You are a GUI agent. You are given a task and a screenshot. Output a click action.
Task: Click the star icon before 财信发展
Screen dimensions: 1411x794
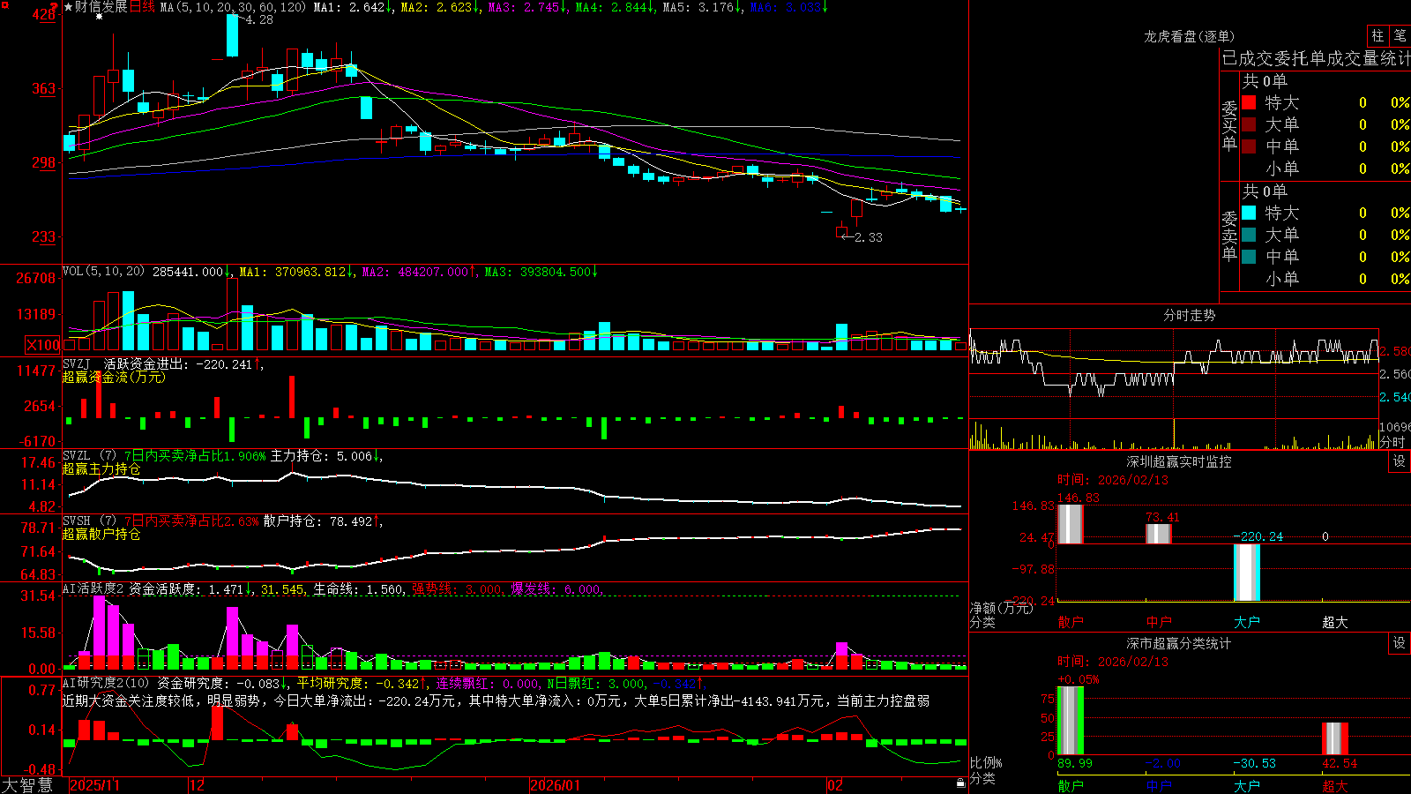pos(68,7)
